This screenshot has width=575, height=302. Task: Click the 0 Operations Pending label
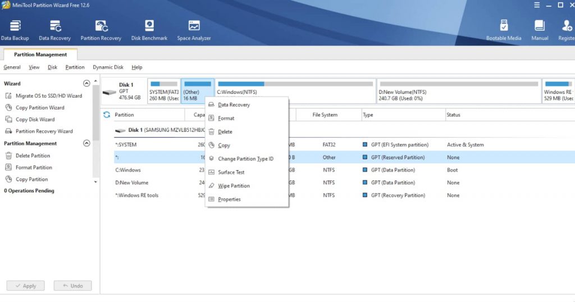coord(29,191)
